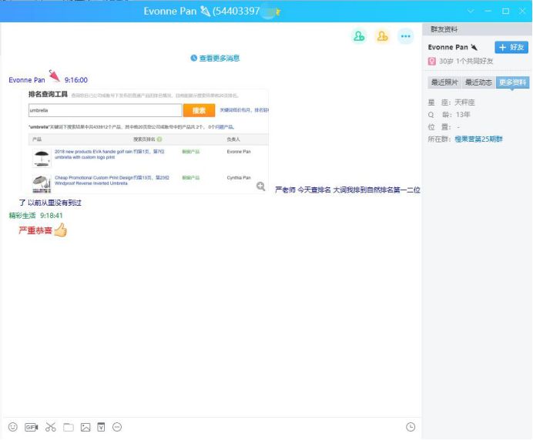Click the orange contact icon at top
Viewport: 533px width, 440px height.
[x=382, y=36]
